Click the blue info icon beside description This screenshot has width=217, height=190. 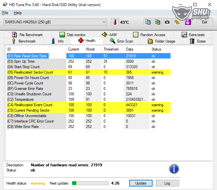[x=174, y=169]
